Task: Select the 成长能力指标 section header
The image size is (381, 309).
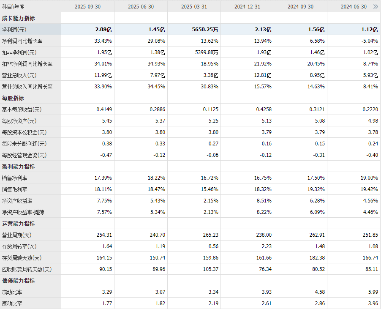Action: pos(19,18)
